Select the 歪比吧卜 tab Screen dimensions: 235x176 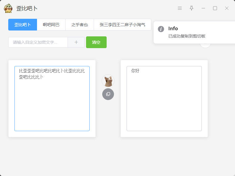pyautogui.click(x=23, y=25)
